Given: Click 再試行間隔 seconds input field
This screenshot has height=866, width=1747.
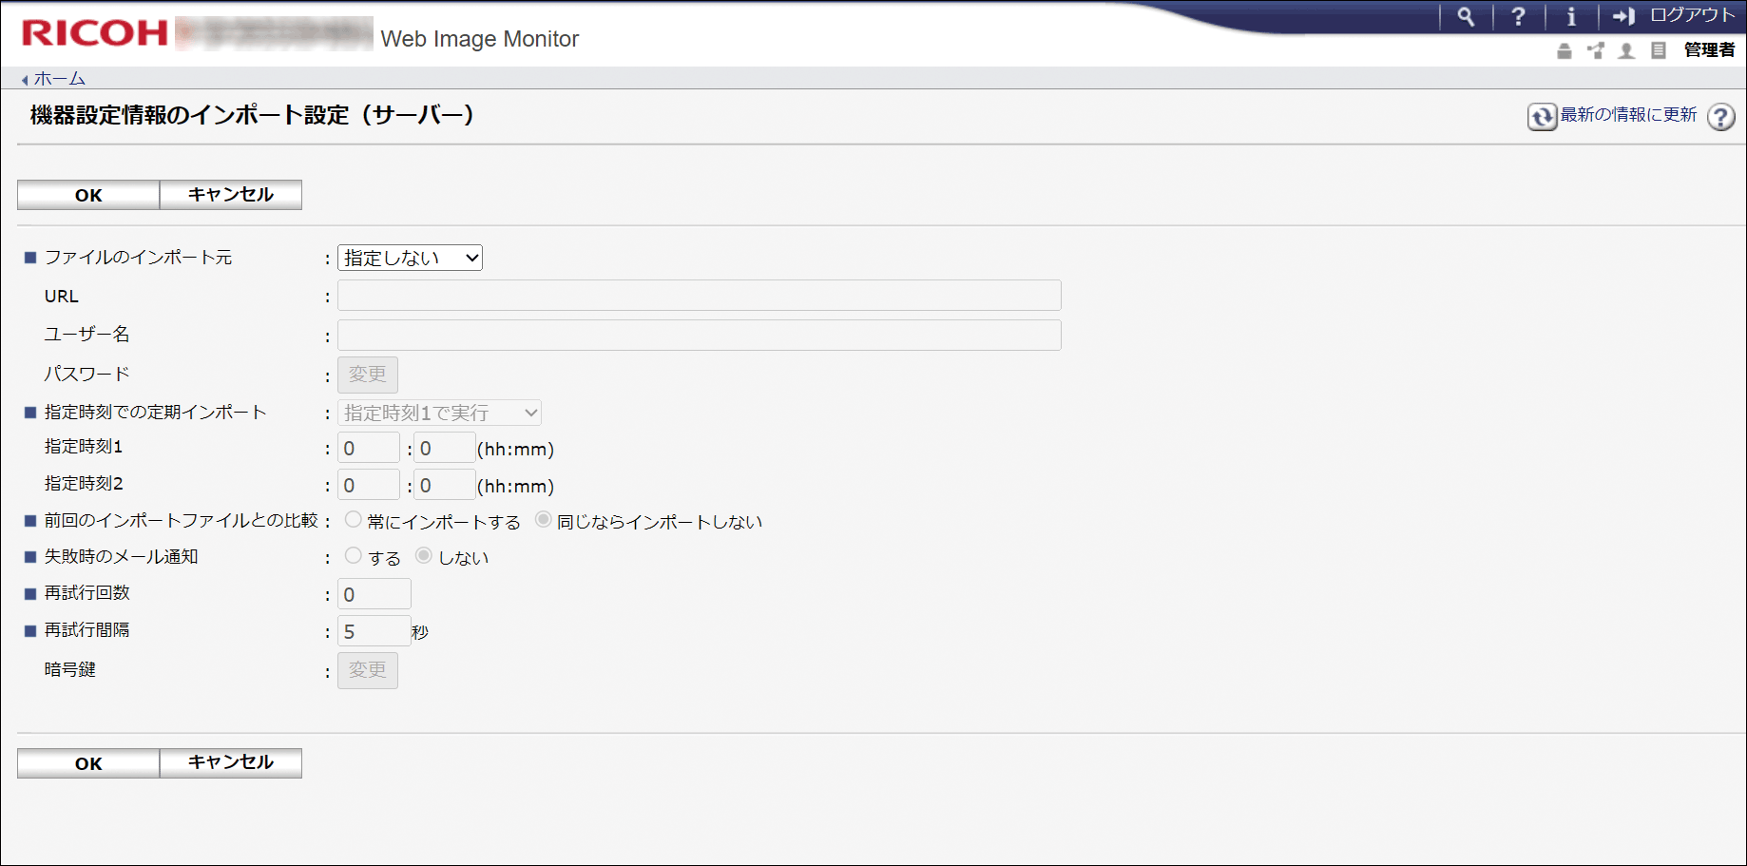Looking at the screenshot, I should [x=374, y=631].
